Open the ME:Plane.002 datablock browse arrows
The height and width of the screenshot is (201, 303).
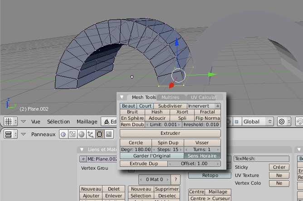(83, 159)
